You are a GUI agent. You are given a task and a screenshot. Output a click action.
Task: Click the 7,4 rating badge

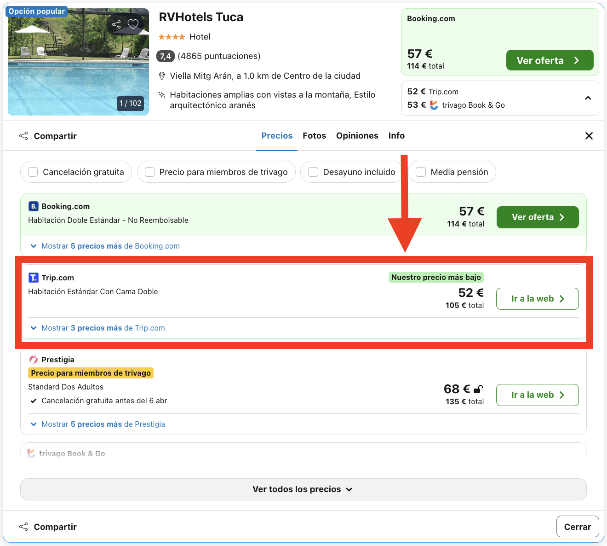[x=166, y=56]
